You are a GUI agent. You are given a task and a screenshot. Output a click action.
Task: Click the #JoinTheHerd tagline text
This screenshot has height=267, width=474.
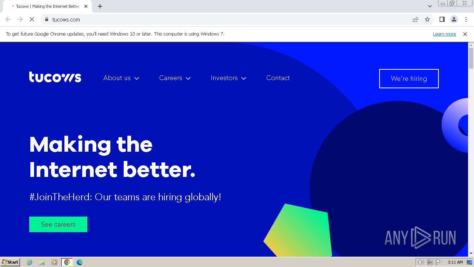coord(125,197)
